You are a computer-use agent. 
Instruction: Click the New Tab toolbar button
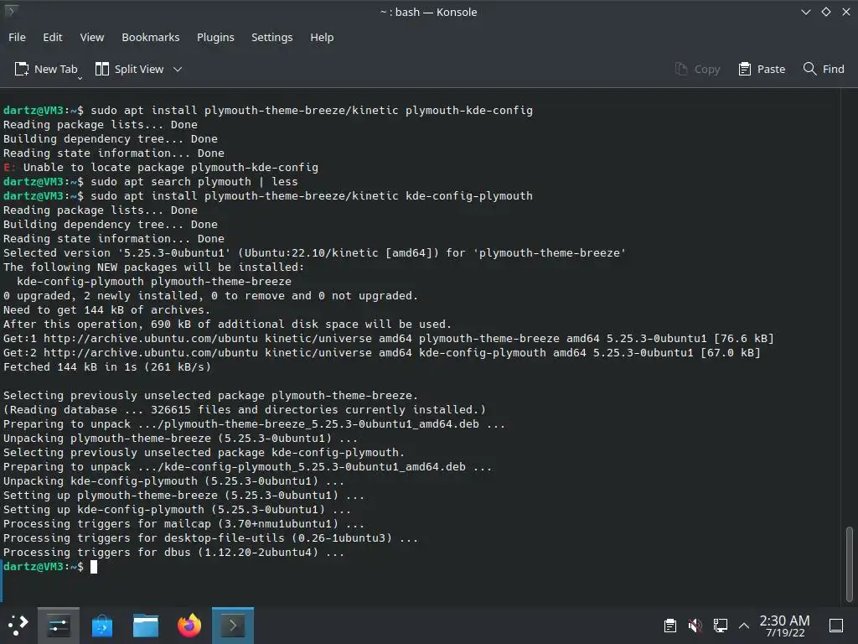(x=46, y=69)
